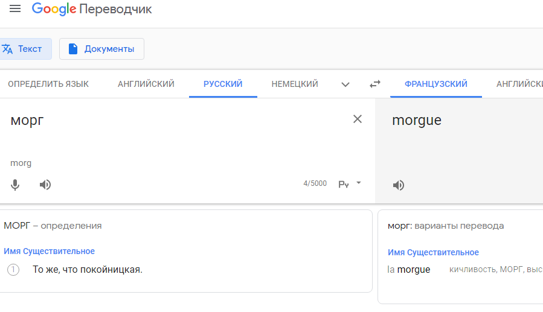The height and width of the screenshot is (312, 543).
Task: Click the Google logo
Action: coord(54,9)
